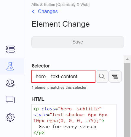Click the Attic & Button project title
Viewport: 131px width, 137px height.
pyautogui.click(x=60, y=4)
